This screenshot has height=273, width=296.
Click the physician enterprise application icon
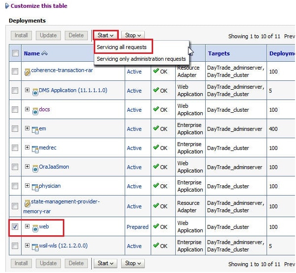(35, 188)
